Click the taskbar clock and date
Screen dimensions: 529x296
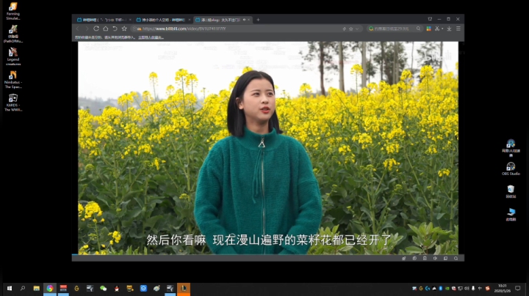[x=503, y=288]
